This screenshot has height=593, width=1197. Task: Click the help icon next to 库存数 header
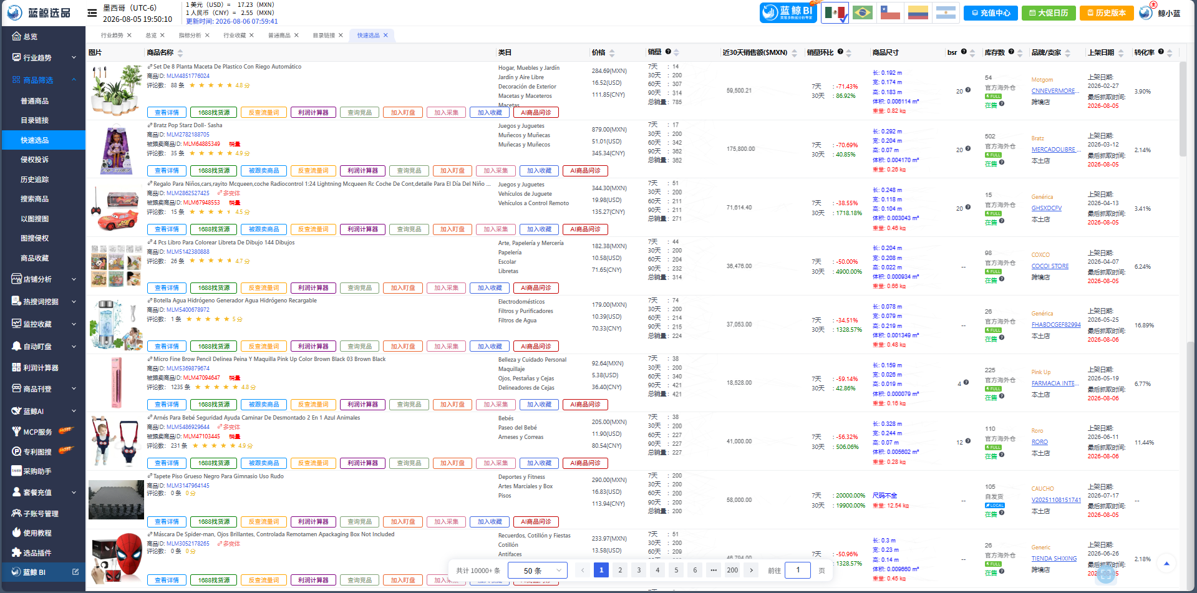[x=1011, y=52]
